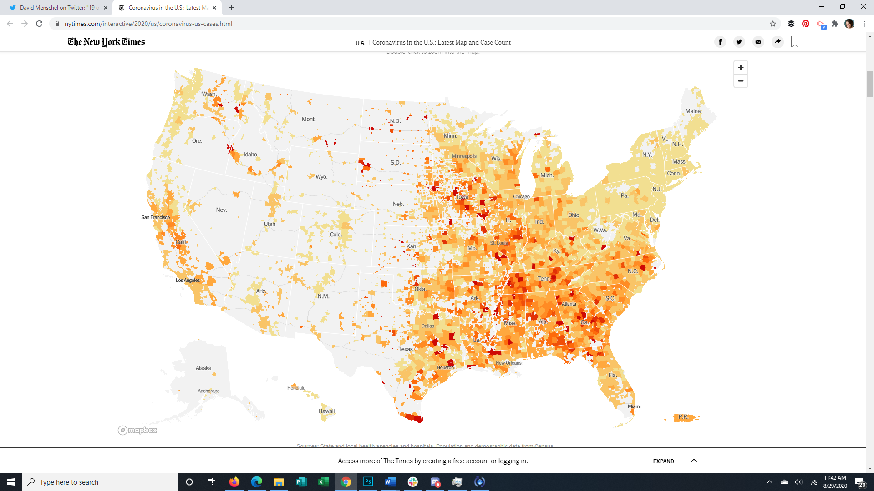Open a new browser tab

[x=232, y=8]
